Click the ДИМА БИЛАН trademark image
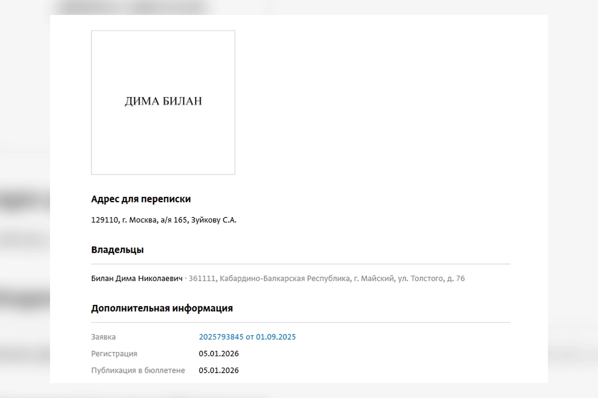This screenshot has height=398, width=598. (163, 102)
